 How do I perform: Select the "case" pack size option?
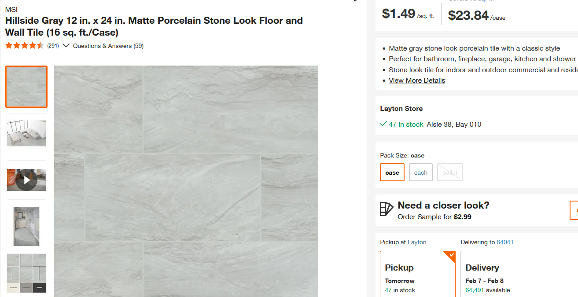(x=392, y=172)
